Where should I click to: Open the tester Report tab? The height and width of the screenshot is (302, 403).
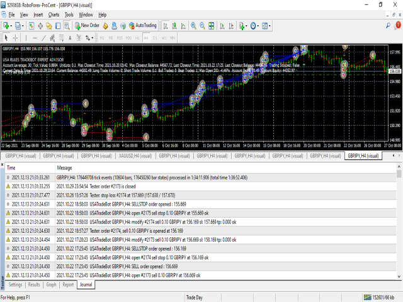tap(68, 284)
